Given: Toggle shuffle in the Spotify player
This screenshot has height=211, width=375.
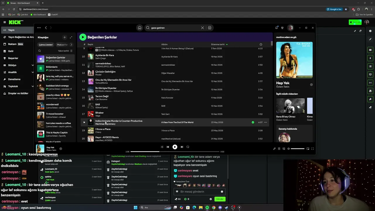Looking at the screenshot, I should [162, 147].
